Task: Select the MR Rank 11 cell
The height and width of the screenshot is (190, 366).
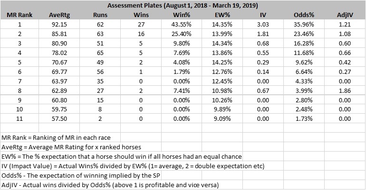Action: (x=19, y=118)
